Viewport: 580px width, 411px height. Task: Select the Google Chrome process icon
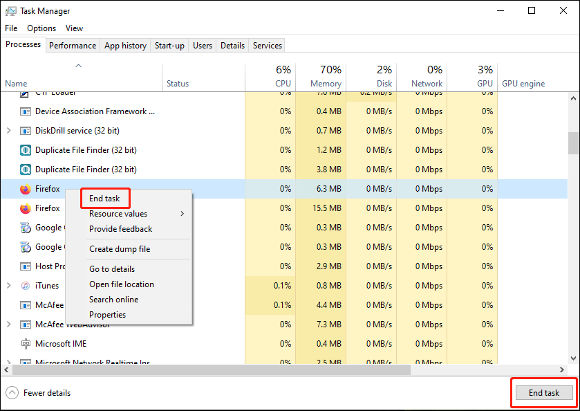click(26, 227)
